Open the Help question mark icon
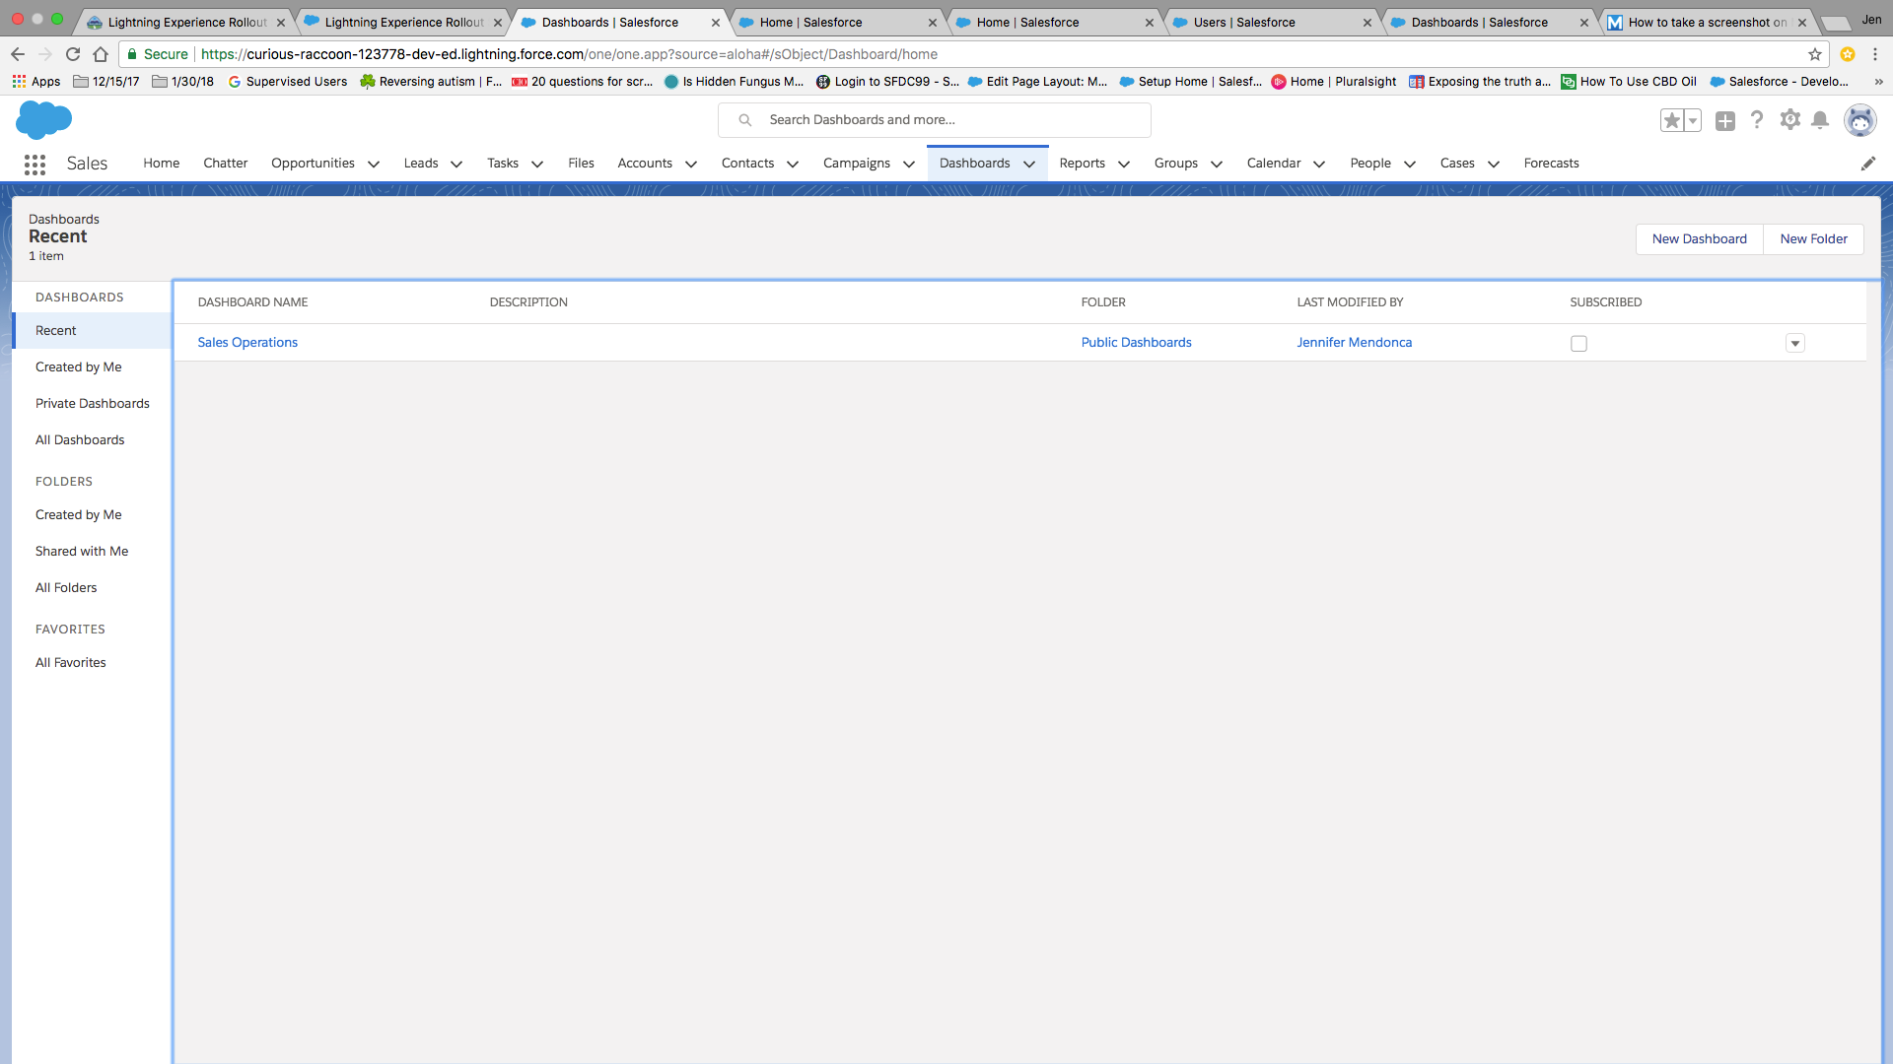This screenshot has width=1893, height=1064. click(x=1757, y=120)
